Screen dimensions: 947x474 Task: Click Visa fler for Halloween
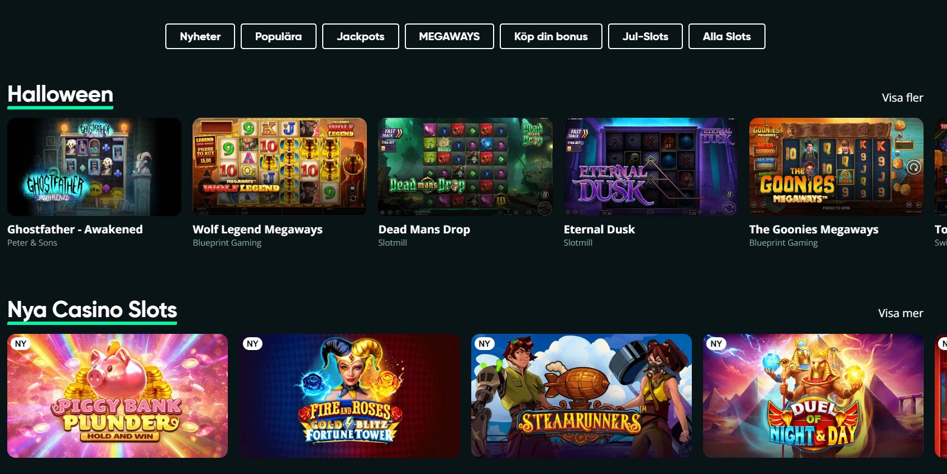click(x=902, y=98)
